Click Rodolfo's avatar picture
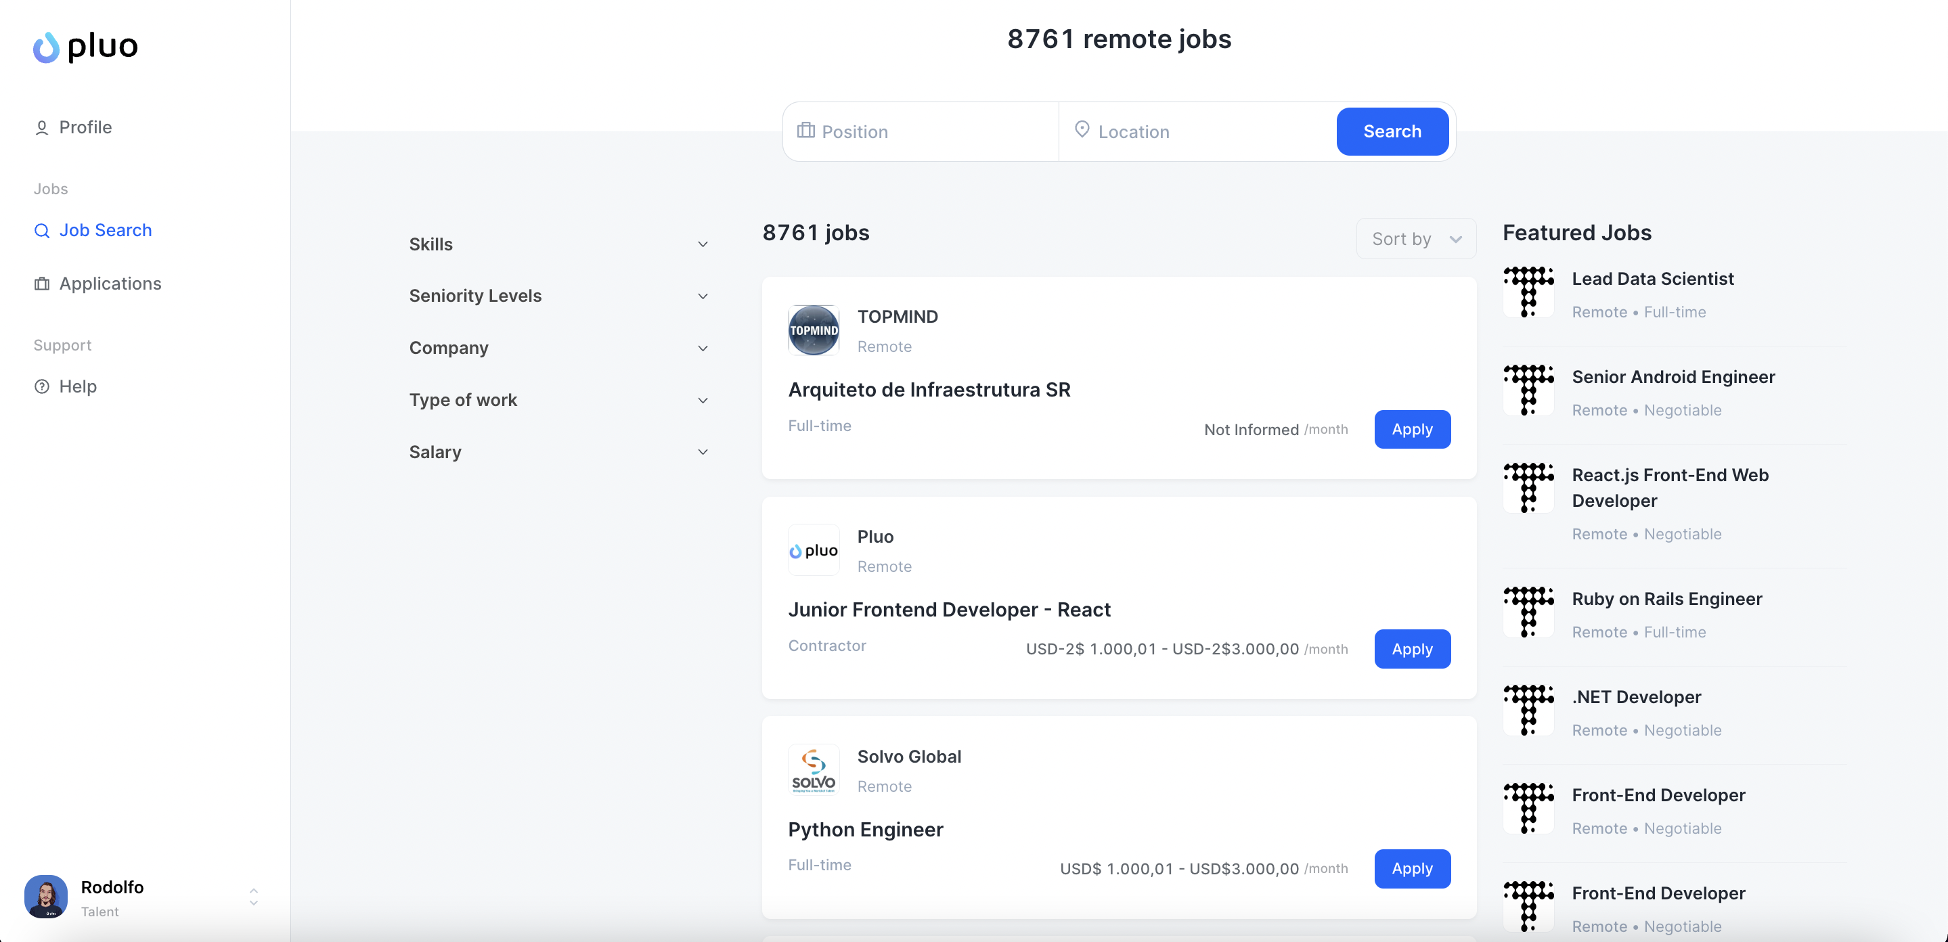This screenshot has height=942, width=1948. (46, 897)
